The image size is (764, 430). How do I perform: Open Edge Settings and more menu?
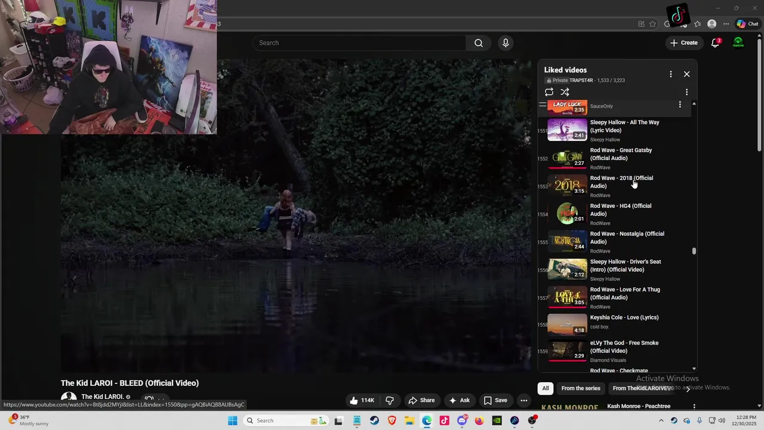click(726, 24)
